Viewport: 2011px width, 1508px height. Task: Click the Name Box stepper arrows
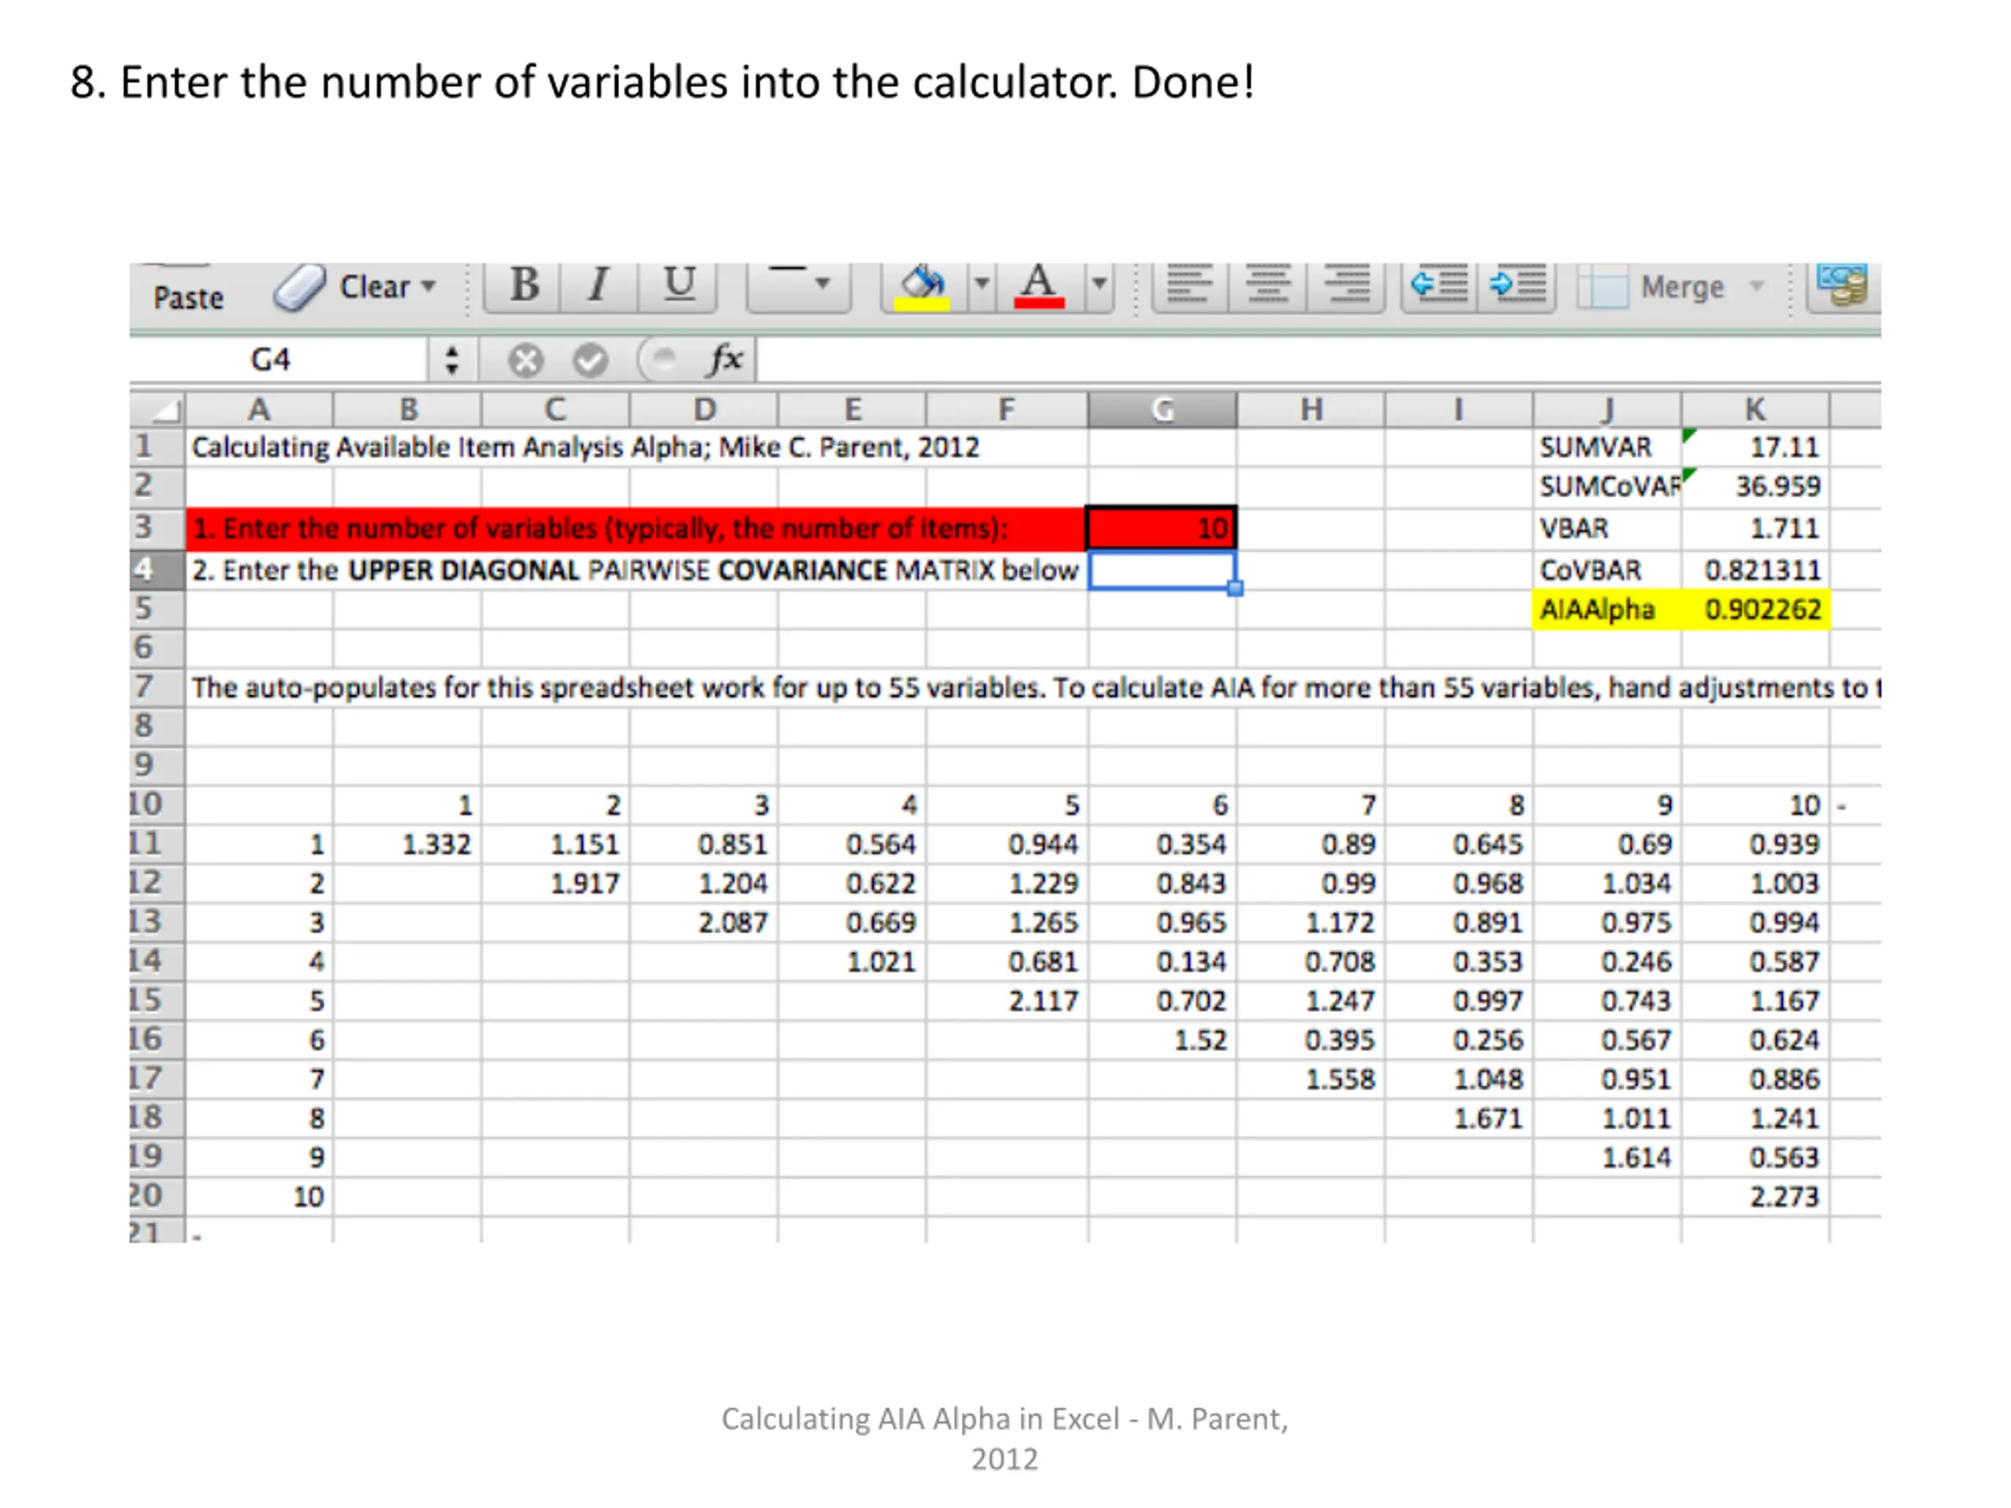[x=452, y=360]
